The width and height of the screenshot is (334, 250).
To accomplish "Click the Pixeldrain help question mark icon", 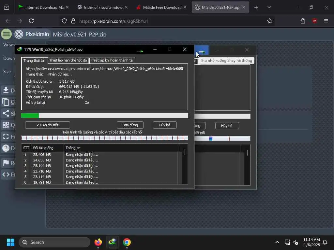I will [6, 148].
